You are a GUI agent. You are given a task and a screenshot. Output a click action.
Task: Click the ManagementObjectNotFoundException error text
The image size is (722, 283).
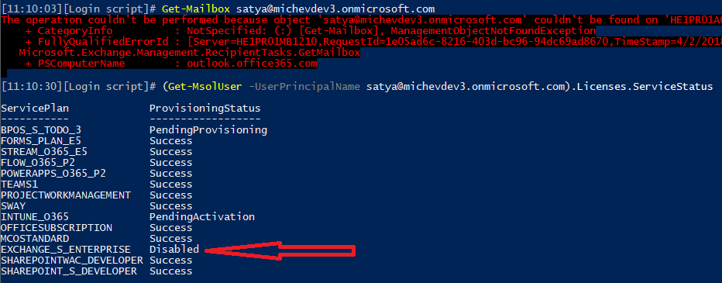tap(493, 31)
